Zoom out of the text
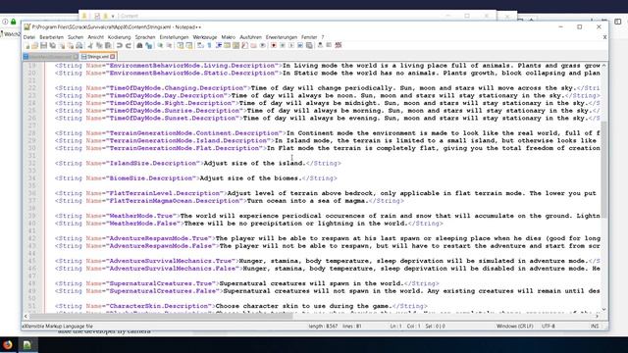The height and width of the screenshot is (353, 628). (169, 45)
